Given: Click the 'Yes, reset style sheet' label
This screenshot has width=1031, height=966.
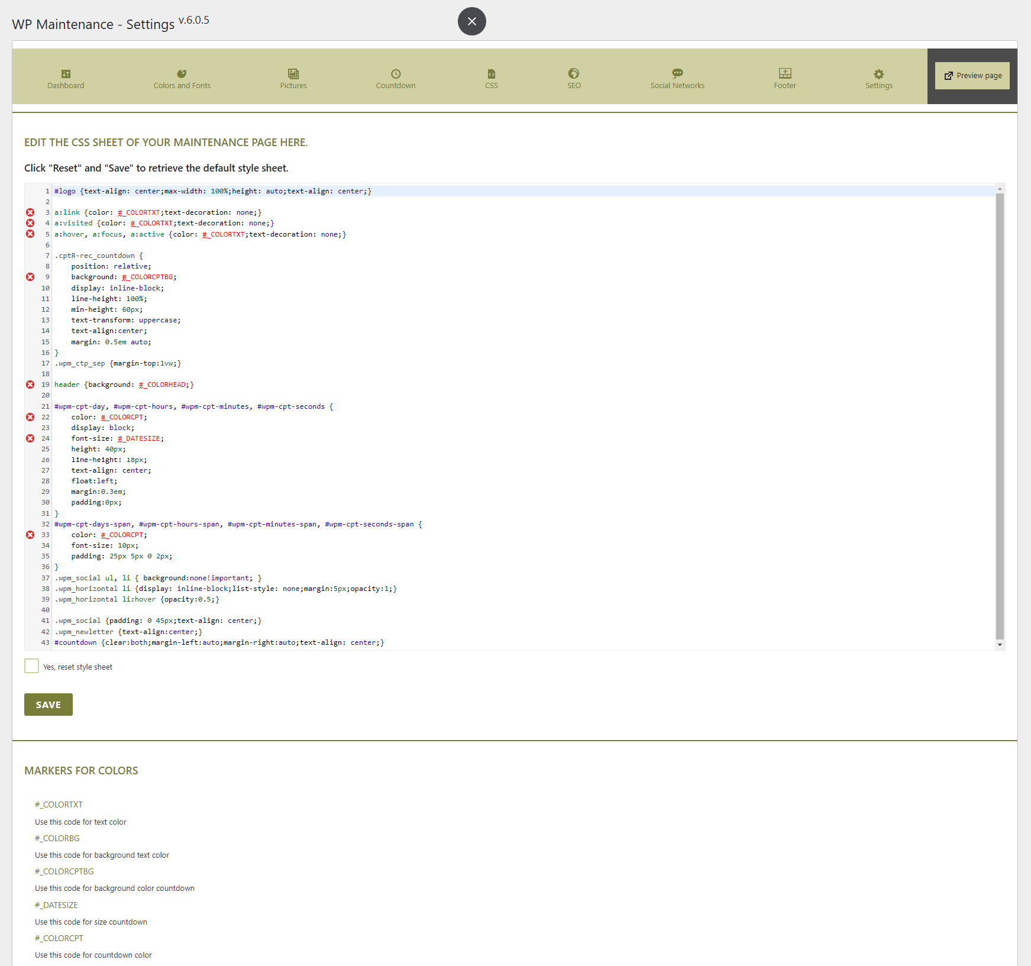Looking at the screenshot, I should click(77, 667).
